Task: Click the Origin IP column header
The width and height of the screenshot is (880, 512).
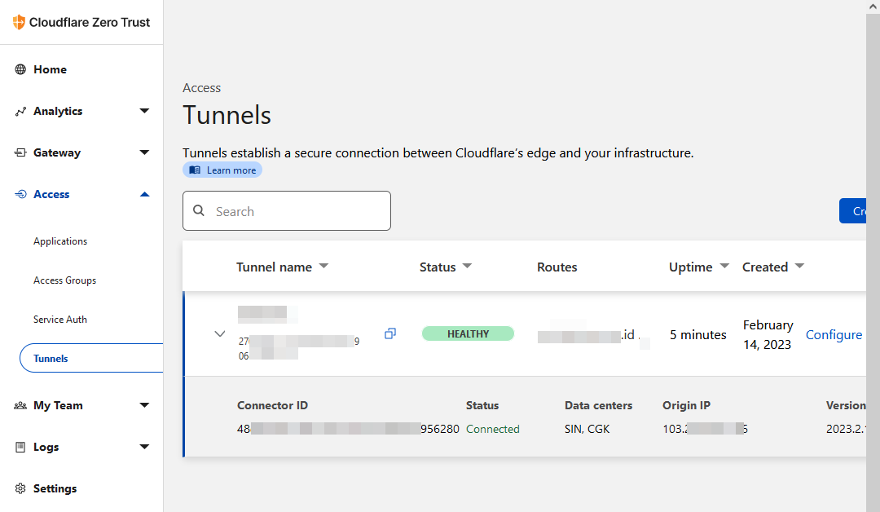Action: coord(686,405)
